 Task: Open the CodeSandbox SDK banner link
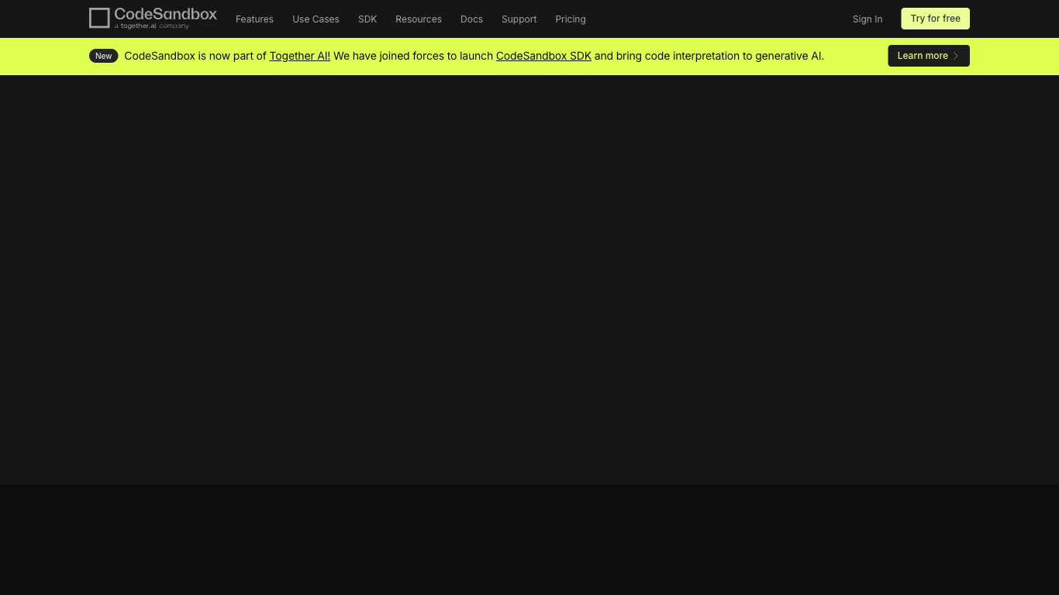(x=543, y=56)
